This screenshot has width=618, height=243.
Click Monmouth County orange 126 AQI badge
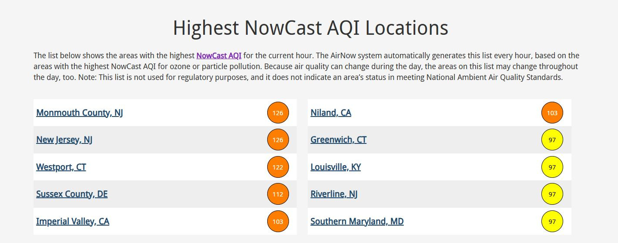[278, 113]
